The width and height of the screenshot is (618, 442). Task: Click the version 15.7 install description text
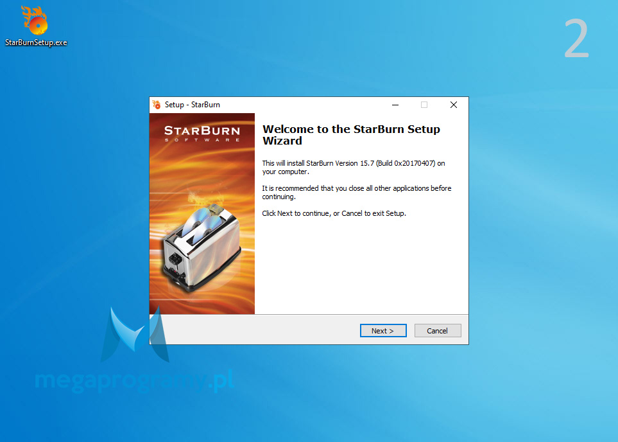[x=354, y=167]
